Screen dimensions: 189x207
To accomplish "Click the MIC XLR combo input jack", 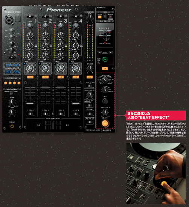I will point(9,20).
